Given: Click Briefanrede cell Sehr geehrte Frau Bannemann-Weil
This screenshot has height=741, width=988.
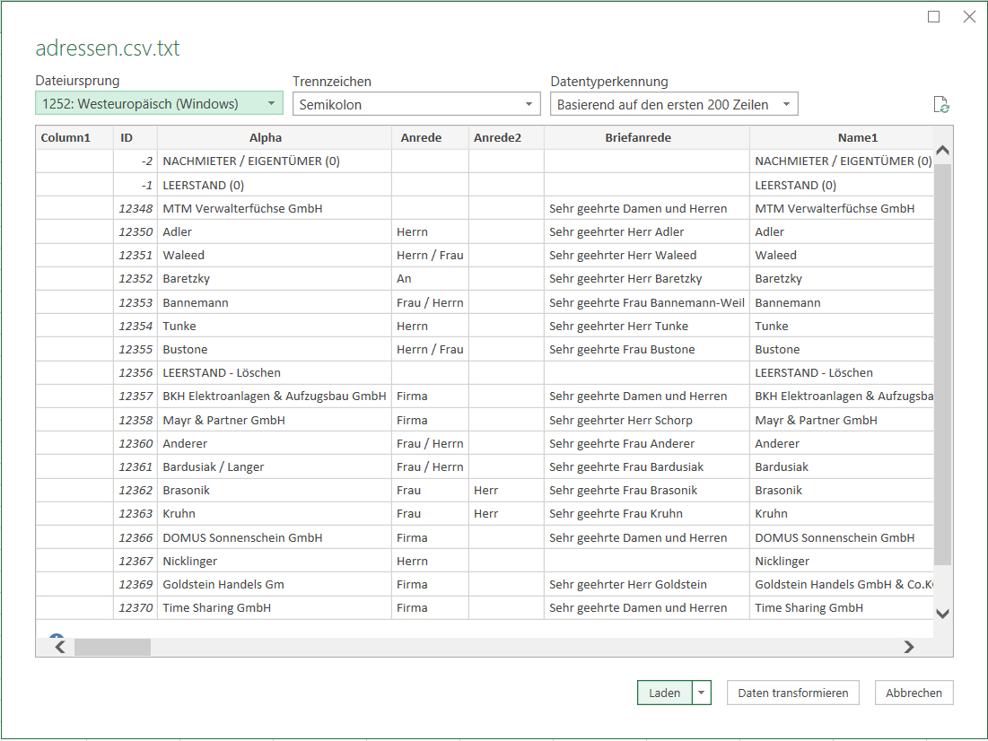Looking at the screenshot, I should 647,302.
